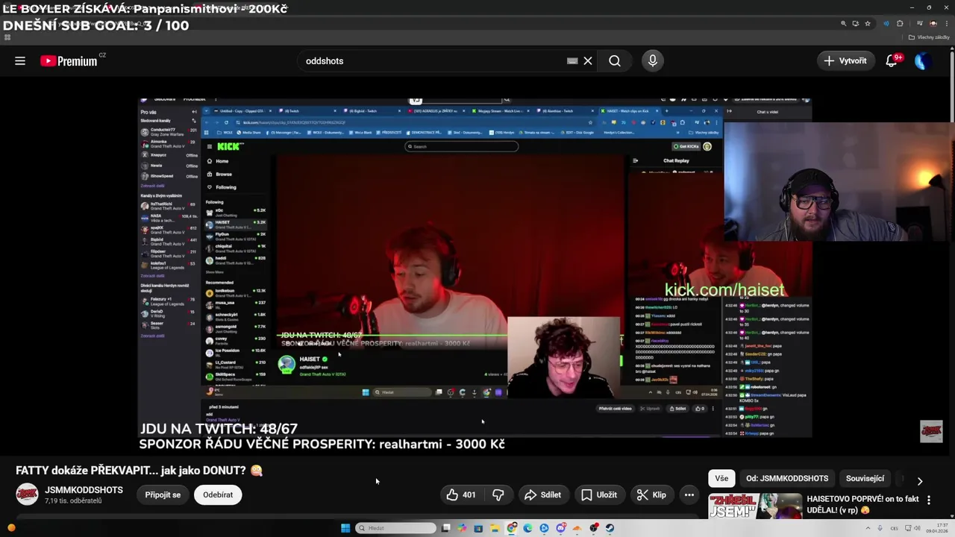Show more filter chips with arrow
Screen dimensions: 955x537
click(920, 481)
